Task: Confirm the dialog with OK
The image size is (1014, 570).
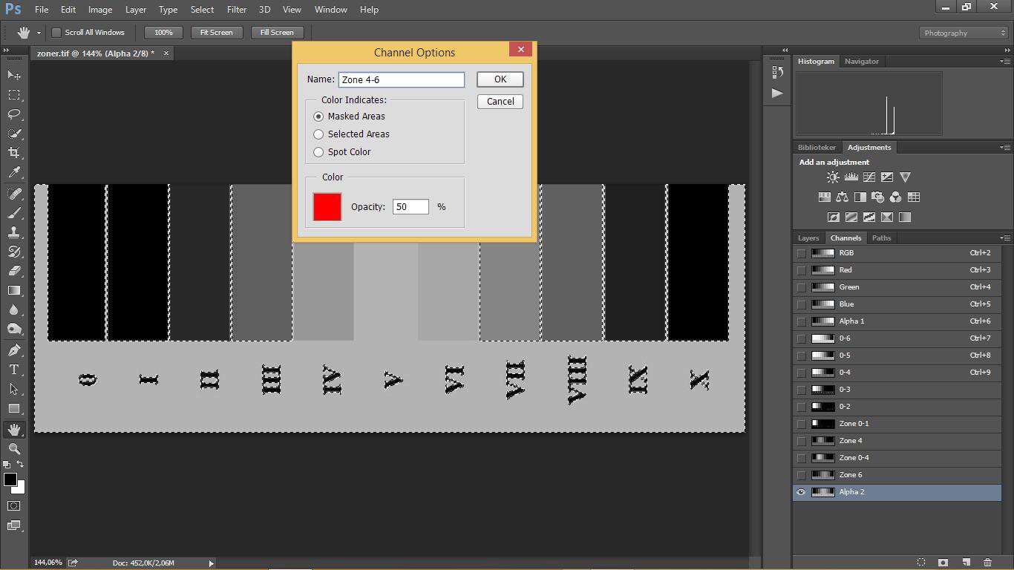Action: tap(500, 79)
